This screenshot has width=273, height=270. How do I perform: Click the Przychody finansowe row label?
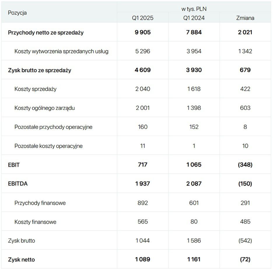pos(40,203)
